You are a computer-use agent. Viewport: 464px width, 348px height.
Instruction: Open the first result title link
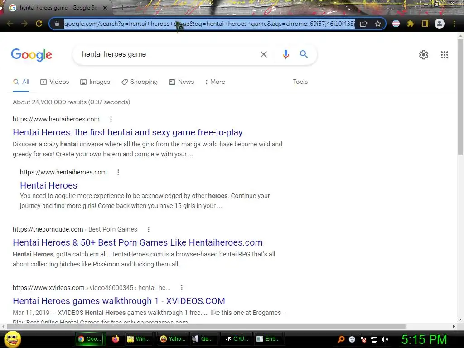tap(127, 132)
